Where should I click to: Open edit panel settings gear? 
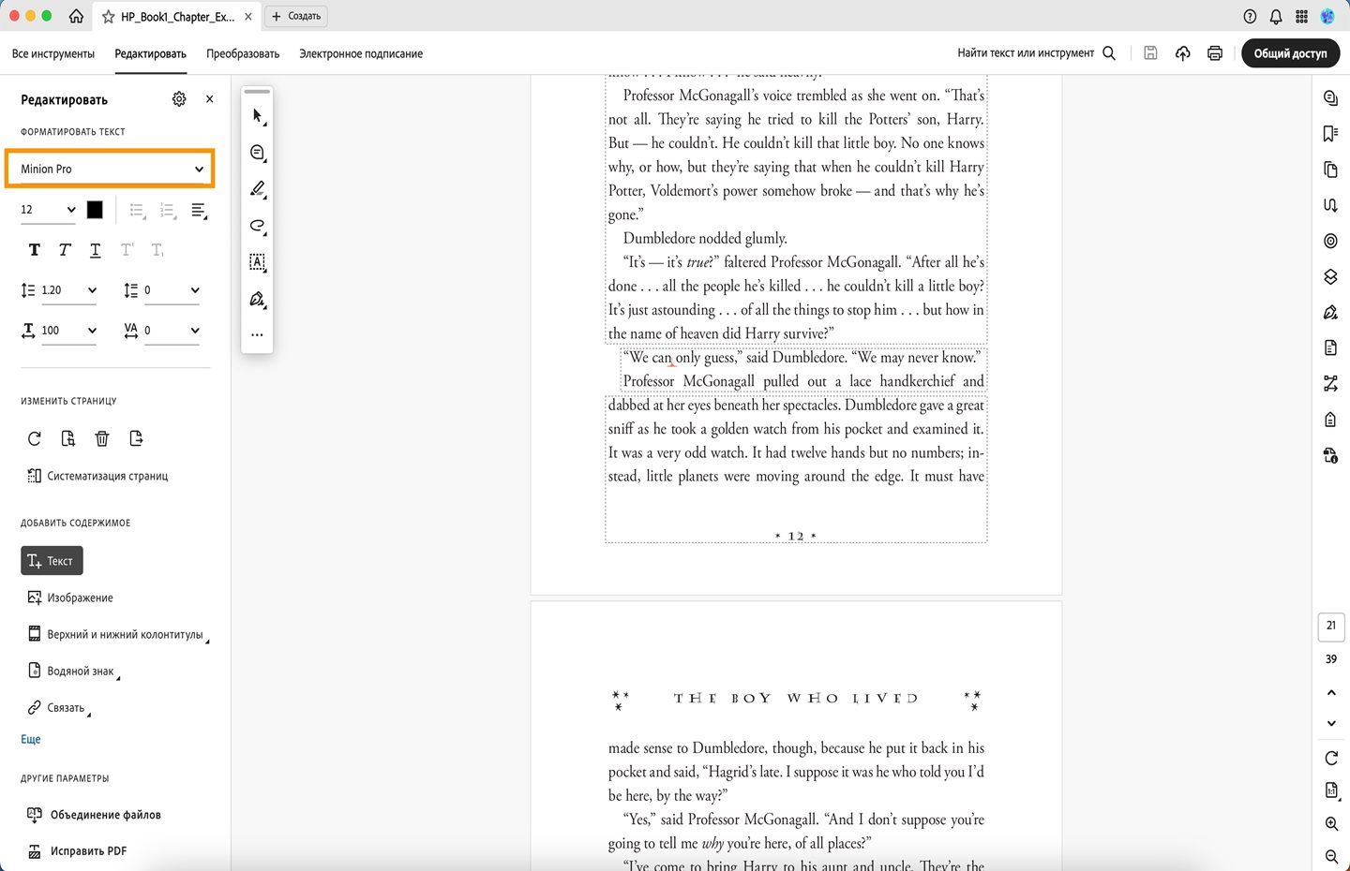coord(179,99)
